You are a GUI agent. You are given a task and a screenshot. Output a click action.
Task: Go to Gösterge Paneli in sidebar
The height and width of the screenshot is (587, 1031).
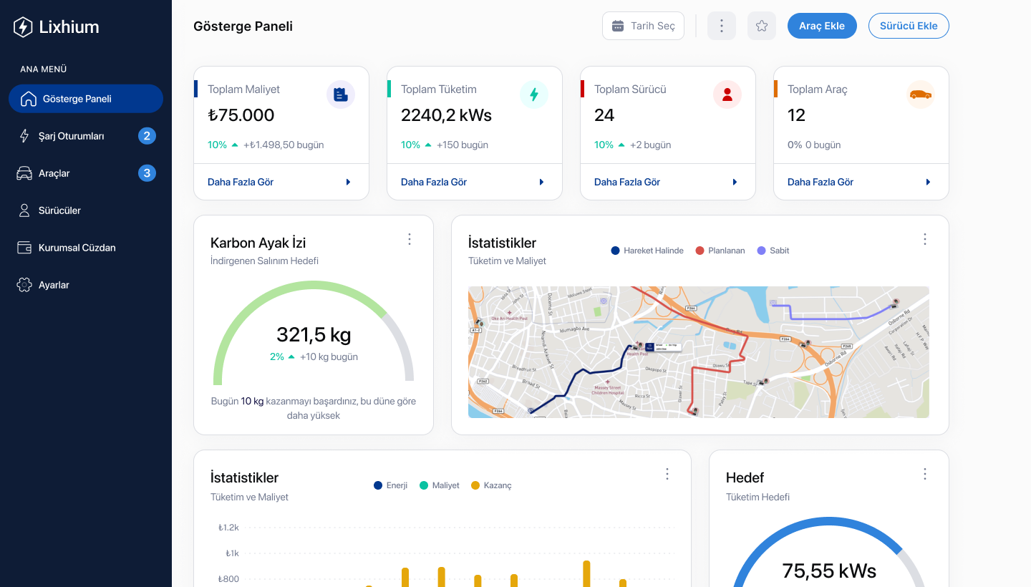(86, 99)
